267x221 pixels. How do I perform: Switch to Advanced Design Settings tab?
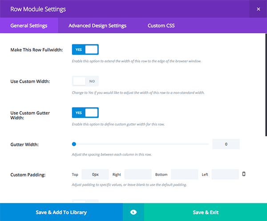(97, 25)
